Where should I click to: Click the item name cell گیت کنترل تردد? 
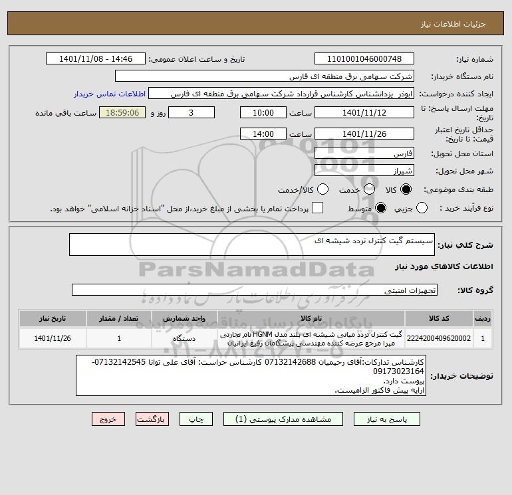[311, 338]
